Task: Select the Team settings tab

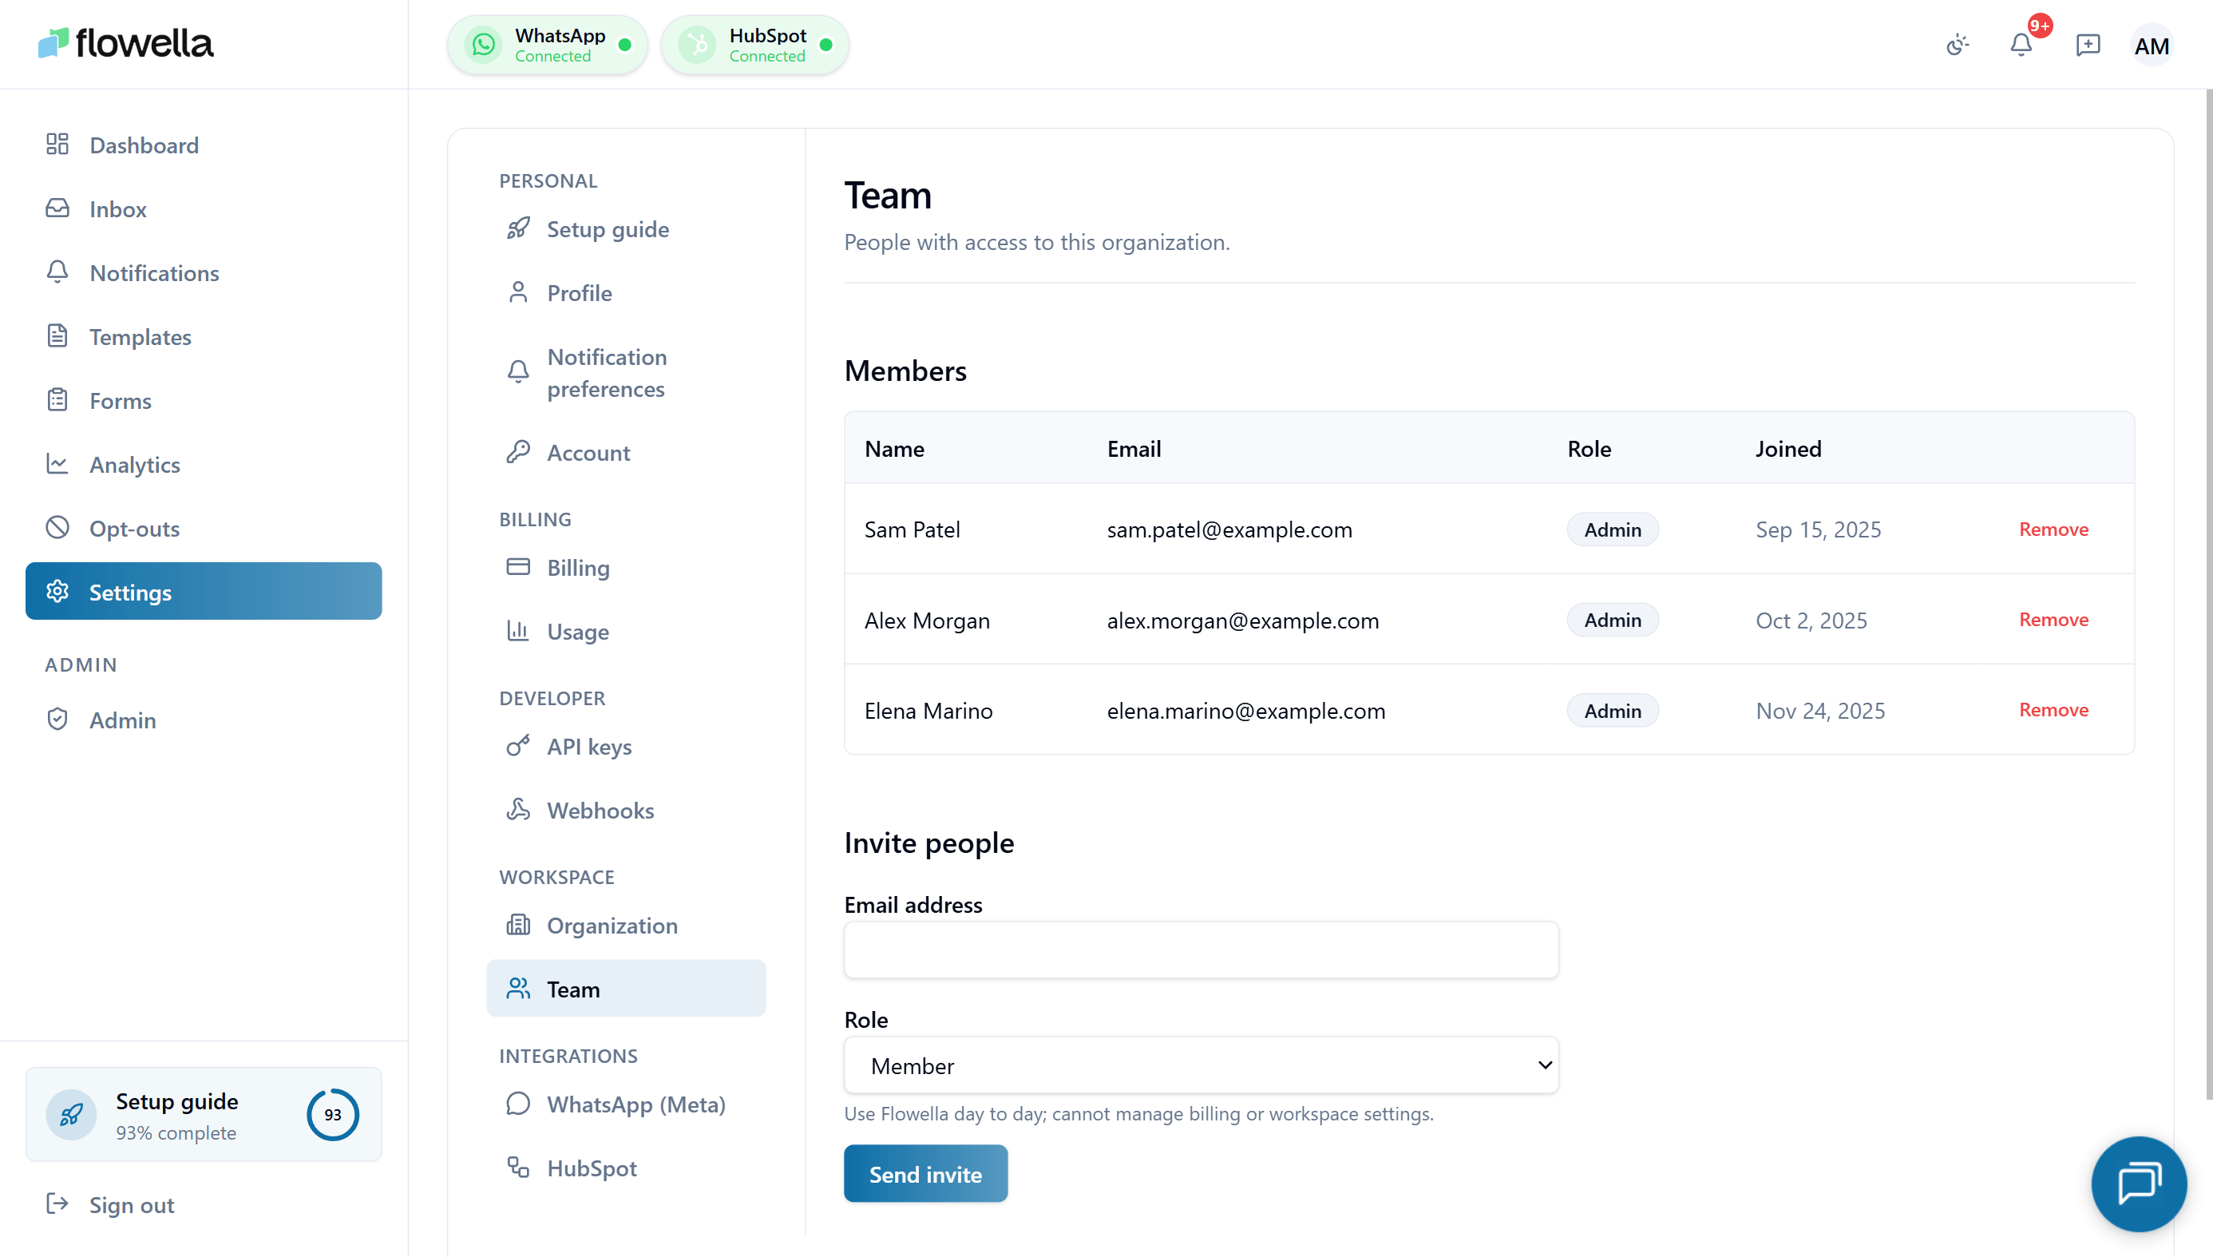Action: 626,989
